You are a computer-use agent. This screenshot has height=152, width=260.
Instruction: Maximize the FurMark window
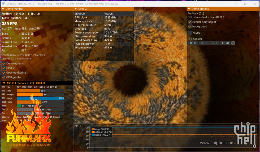click(x=245, y=4)
